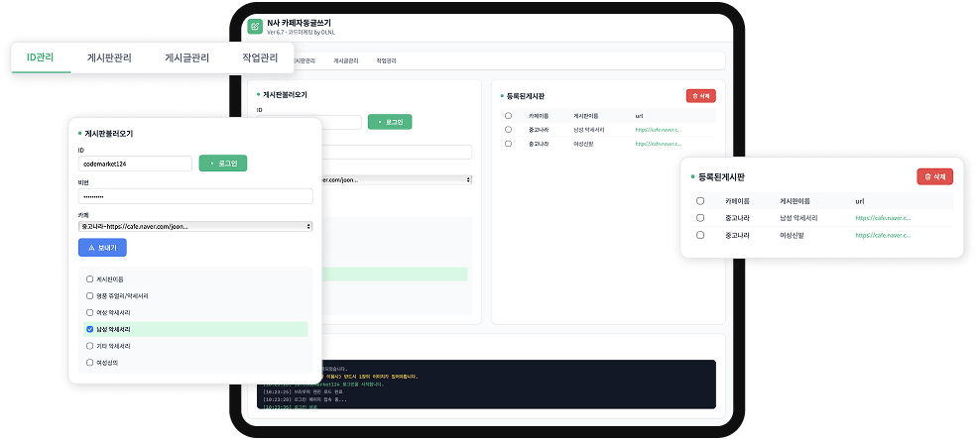Select the large 게시글관리 tab
Viewport: 978px width, 440px height.
(x=186, y=57)
